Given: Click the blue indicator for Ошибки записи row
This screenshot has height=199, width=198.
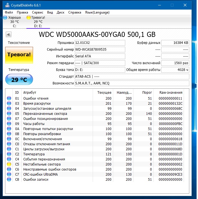Looking at the screenshot, I should pos(9,180).
